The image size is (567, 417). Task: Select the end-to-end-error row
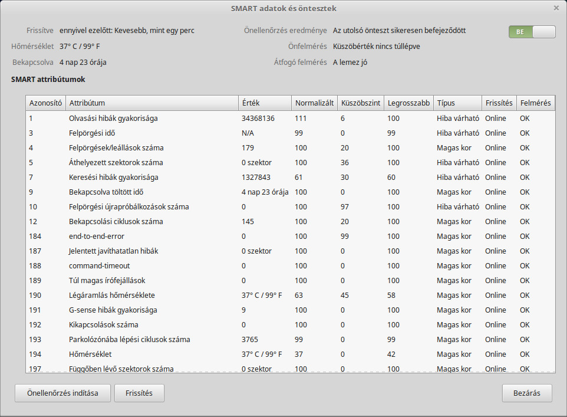pos(291,237)
